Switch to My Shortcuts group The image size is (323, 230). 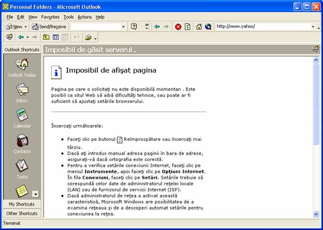(x=22, y=204)
